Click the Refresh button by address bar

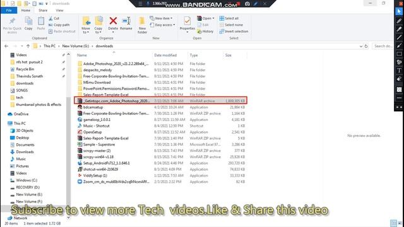click(366, 46)
